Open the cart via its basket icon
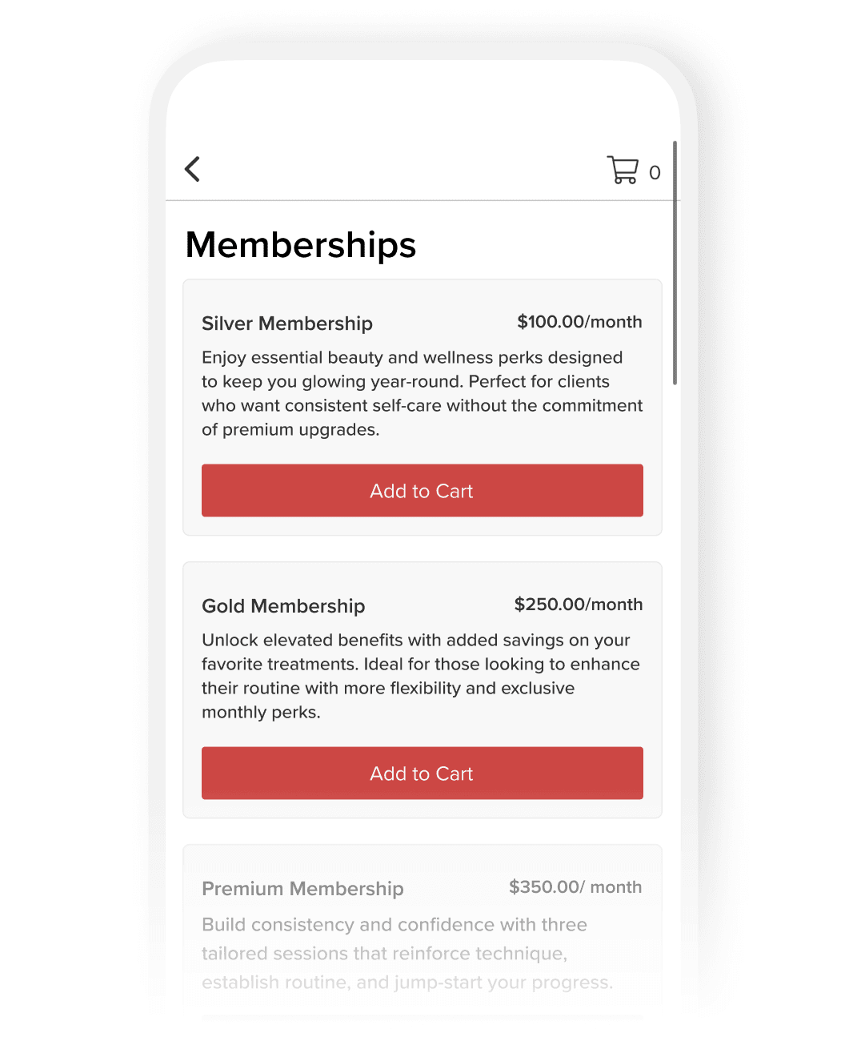Viewport: 845px width, 1057px height. tap(623, 169)
